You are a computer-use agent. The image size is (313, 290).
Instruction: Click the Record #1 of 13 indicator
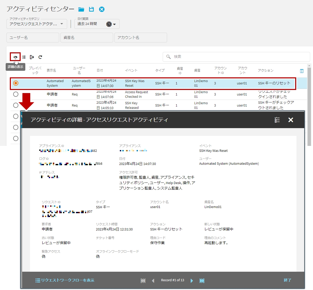tap(173, 280)
